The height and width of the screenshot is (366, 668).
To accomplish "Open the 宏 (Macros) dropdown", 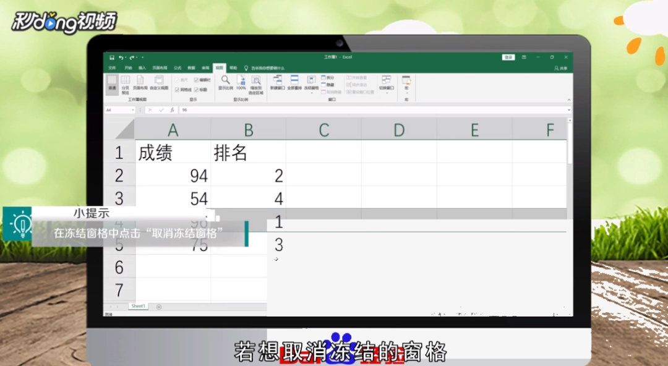I will tap(406, 84).
